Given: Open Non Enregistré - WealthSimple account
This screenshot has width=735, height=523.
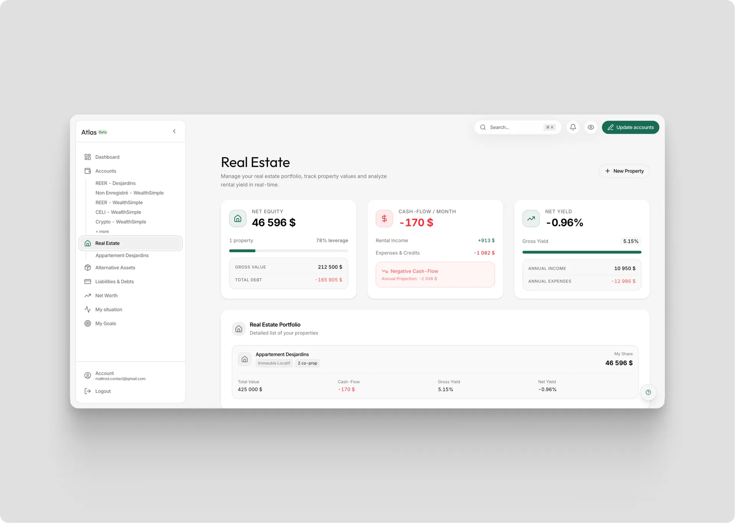Looking at the screenshot, I should 129,193.
